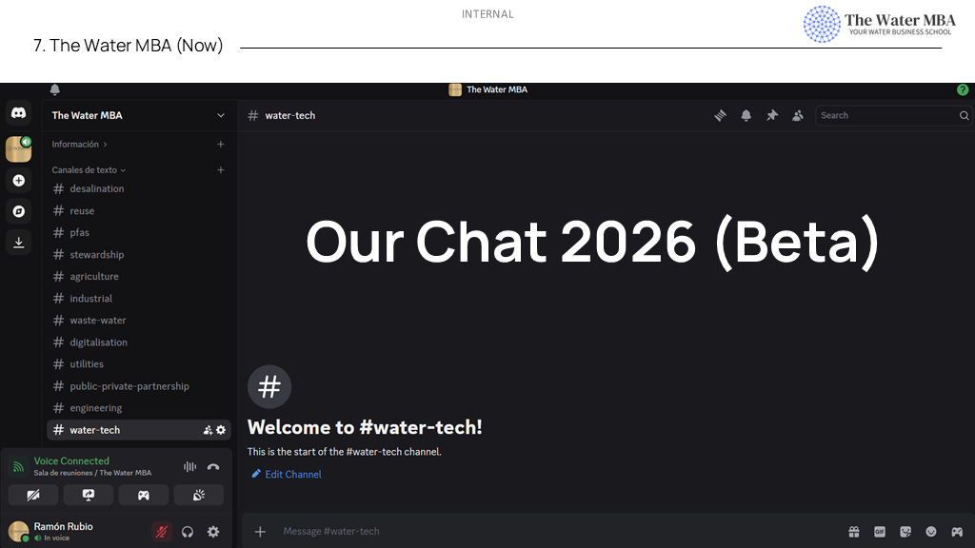Open User Settings gear icon
This screenshot has width=975, height=548.
click(x=213, y=532)
